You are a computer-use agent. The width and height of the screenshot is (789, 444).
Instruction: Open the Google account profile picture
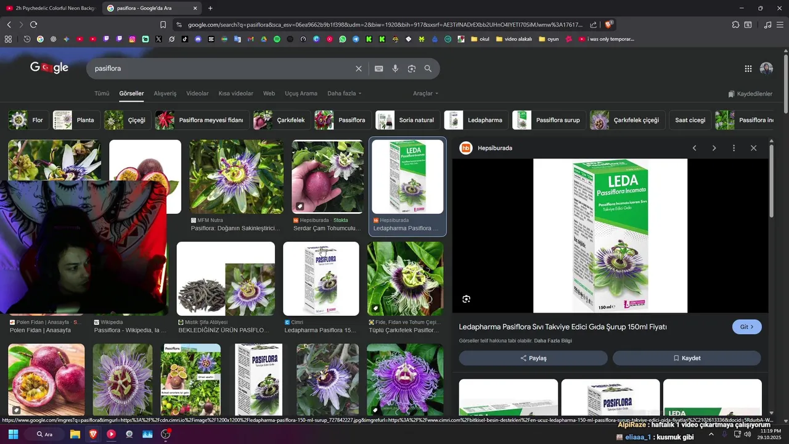click(766, 68)
